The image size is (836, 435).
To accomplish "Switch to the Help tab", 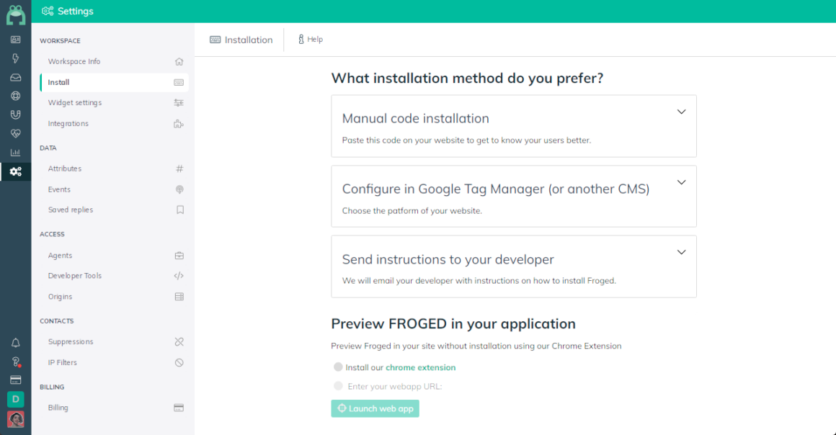I will 311,40.
